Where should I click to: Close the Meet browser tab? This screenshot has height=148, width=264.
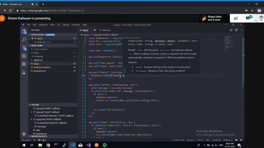(x=37, y=4)
